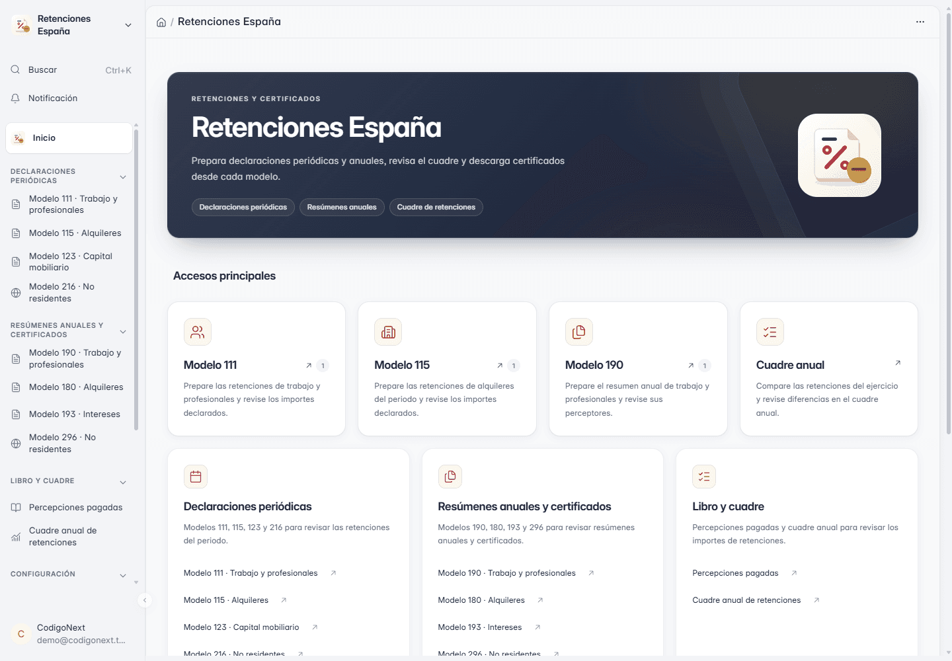Image resolution: width=952 pixels, height=661 pixels.
Task: Click the Modelo 111 card people icon
Action: point(198,332)
